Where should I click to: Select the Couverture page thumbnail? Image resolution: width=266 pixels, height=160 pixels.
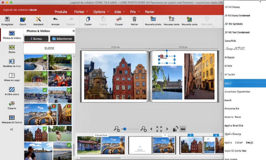tap(101, 145)
